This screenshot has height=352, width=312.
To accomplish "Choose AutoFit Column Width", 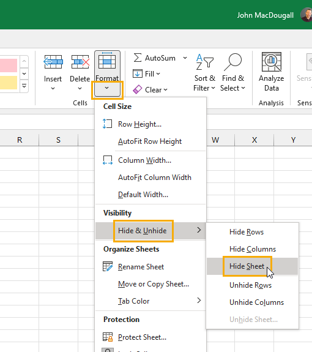I will point(150,178).
